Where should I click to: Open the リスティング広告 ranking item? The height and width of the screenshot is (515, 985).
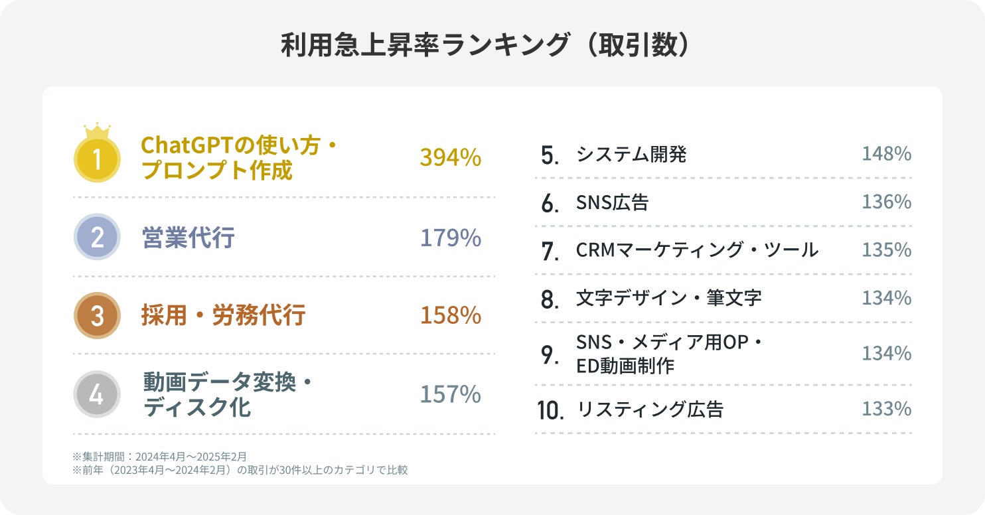[x=650, y=409]
